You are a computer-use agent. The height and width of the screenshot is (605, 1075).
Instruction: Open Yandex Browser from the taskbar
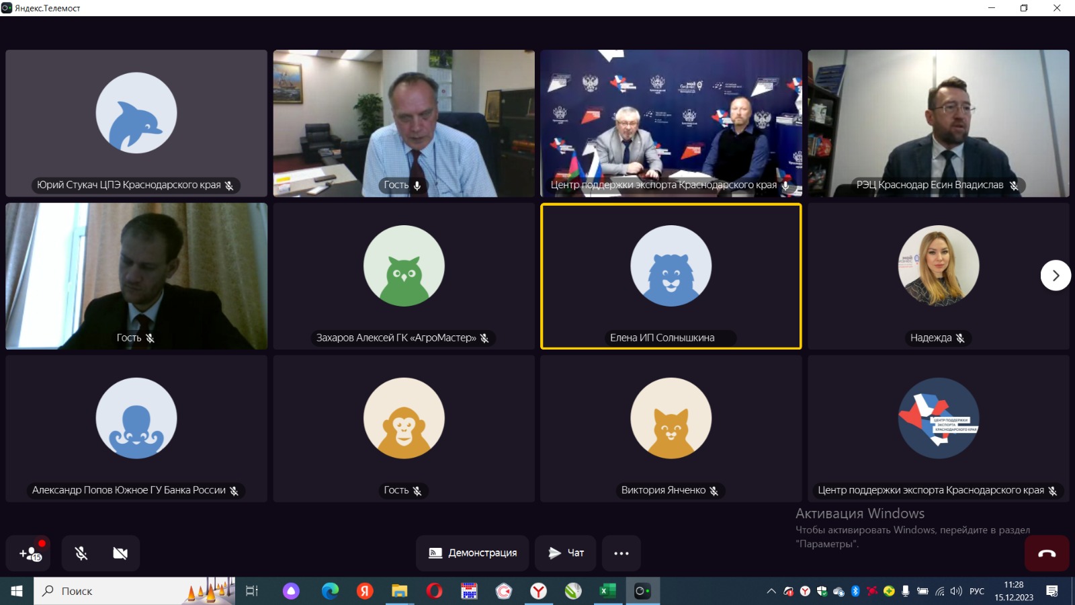click(538, 591)
